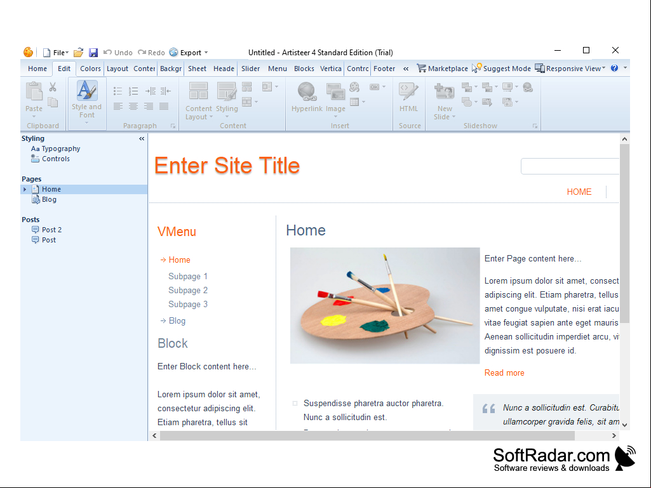Click the Content Layout icon

(198, 91)
